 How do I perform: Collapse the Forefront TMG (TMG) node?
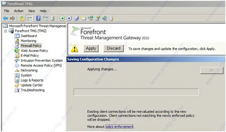point(5,31)
